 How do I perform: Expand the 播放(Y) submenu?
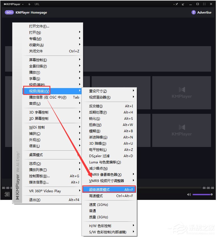[52, 72]
